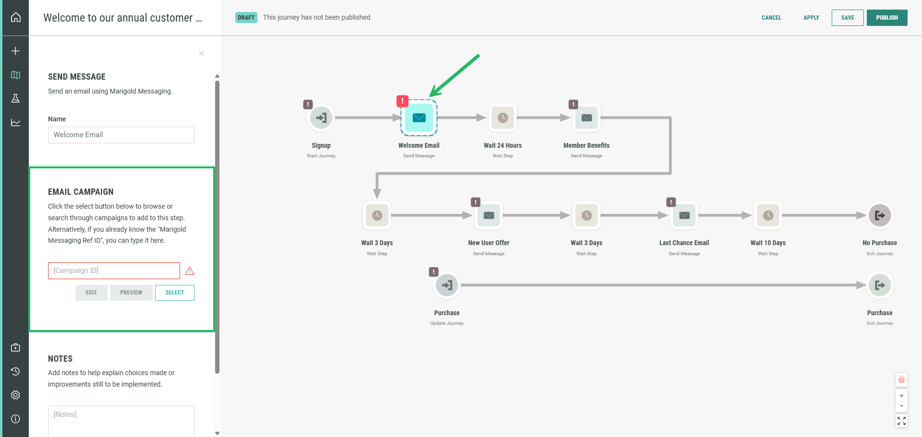The image size is (922, 437).
Task: Close the Send Message panel
Action: pyautogui.click(x=202, y=53)
